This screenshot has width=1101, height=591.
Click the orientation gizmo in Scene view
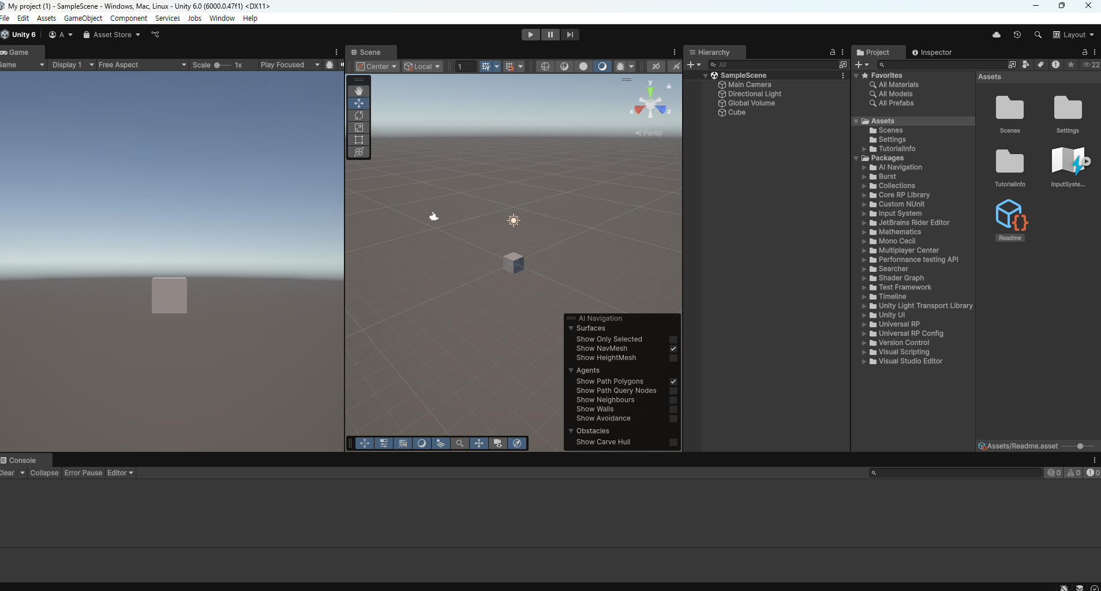coord(650,104)
